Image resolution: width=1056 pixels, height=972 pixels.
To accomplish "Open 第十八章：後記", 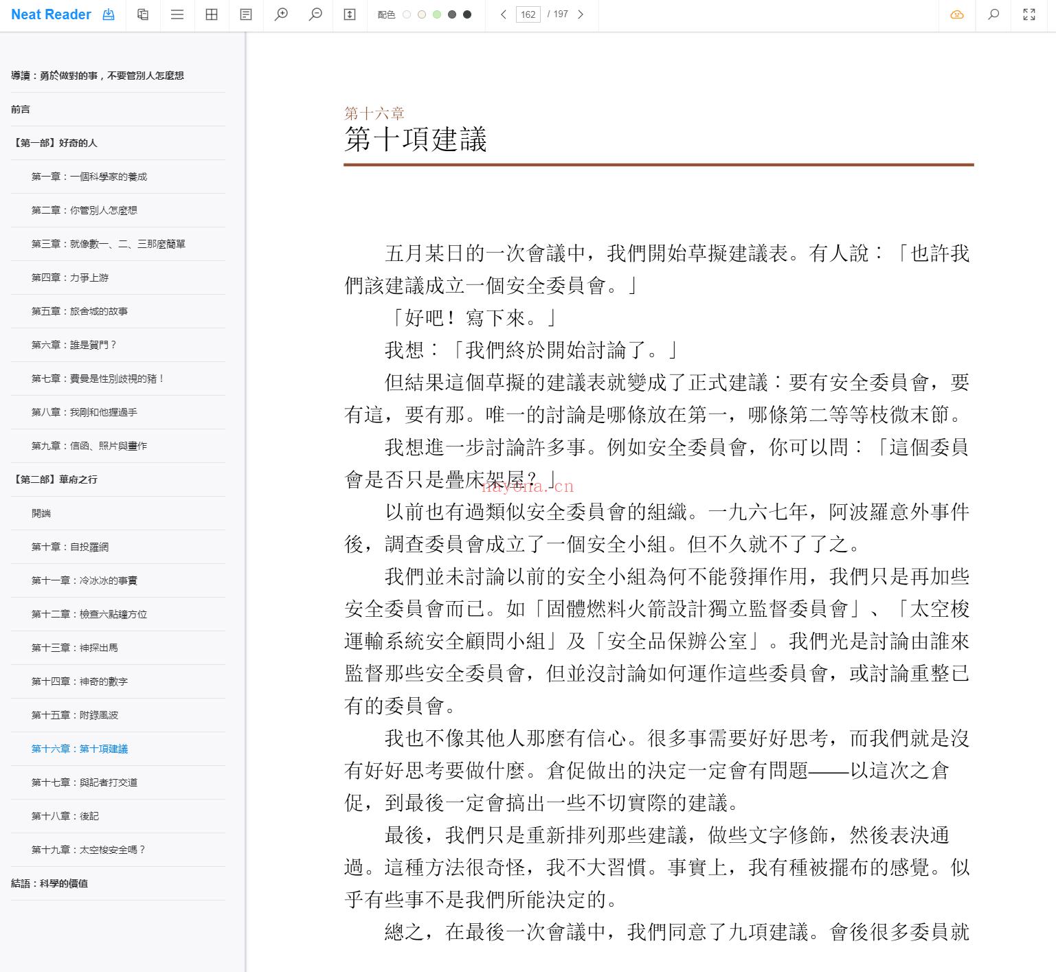I will tap(65, 816).
